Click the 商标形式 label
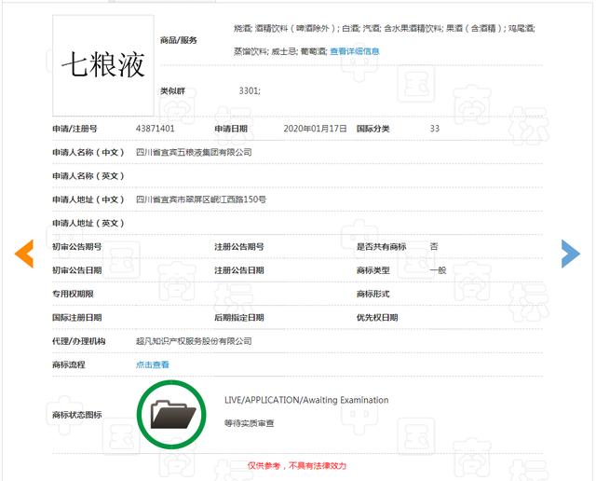The width and height of the screenshot is (596, 481). click(372, 294)
